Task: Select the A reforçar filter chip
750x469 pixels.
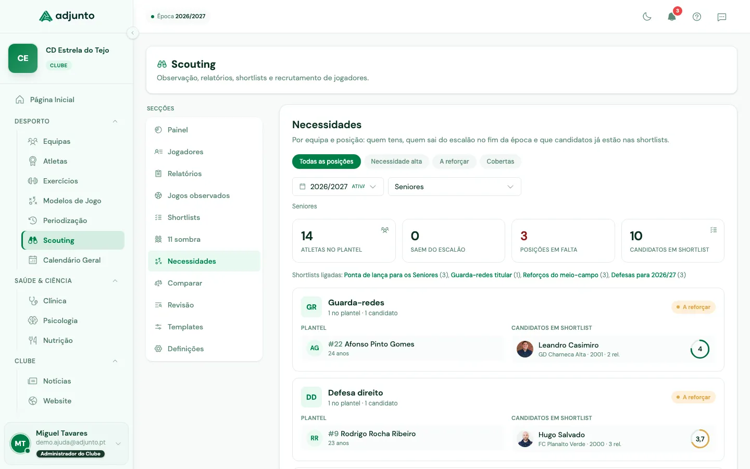Action: (x=454, y=162)
